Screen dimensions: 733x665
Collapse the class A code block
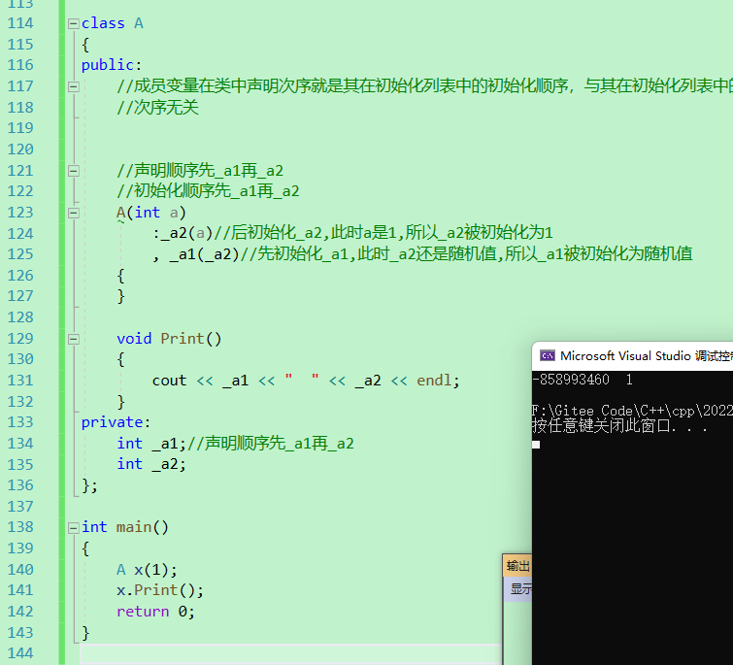(x=74, y=24)
